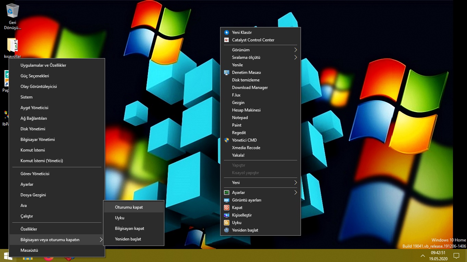Click the Kişiselleştir icon
The width and height of the screenshot is (467, 262).
[x=226, y=215]
